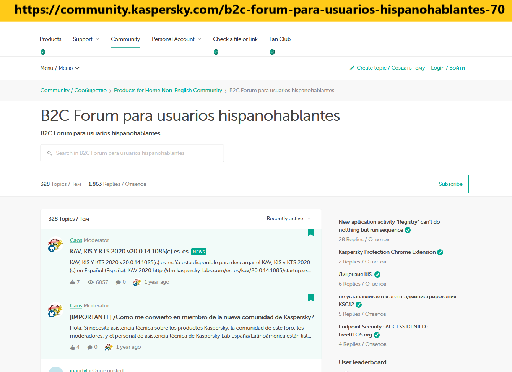The height and width of the screenshot is (372, 512).
Task: Open New application activity Registry topic
Action: pos(389,226)
